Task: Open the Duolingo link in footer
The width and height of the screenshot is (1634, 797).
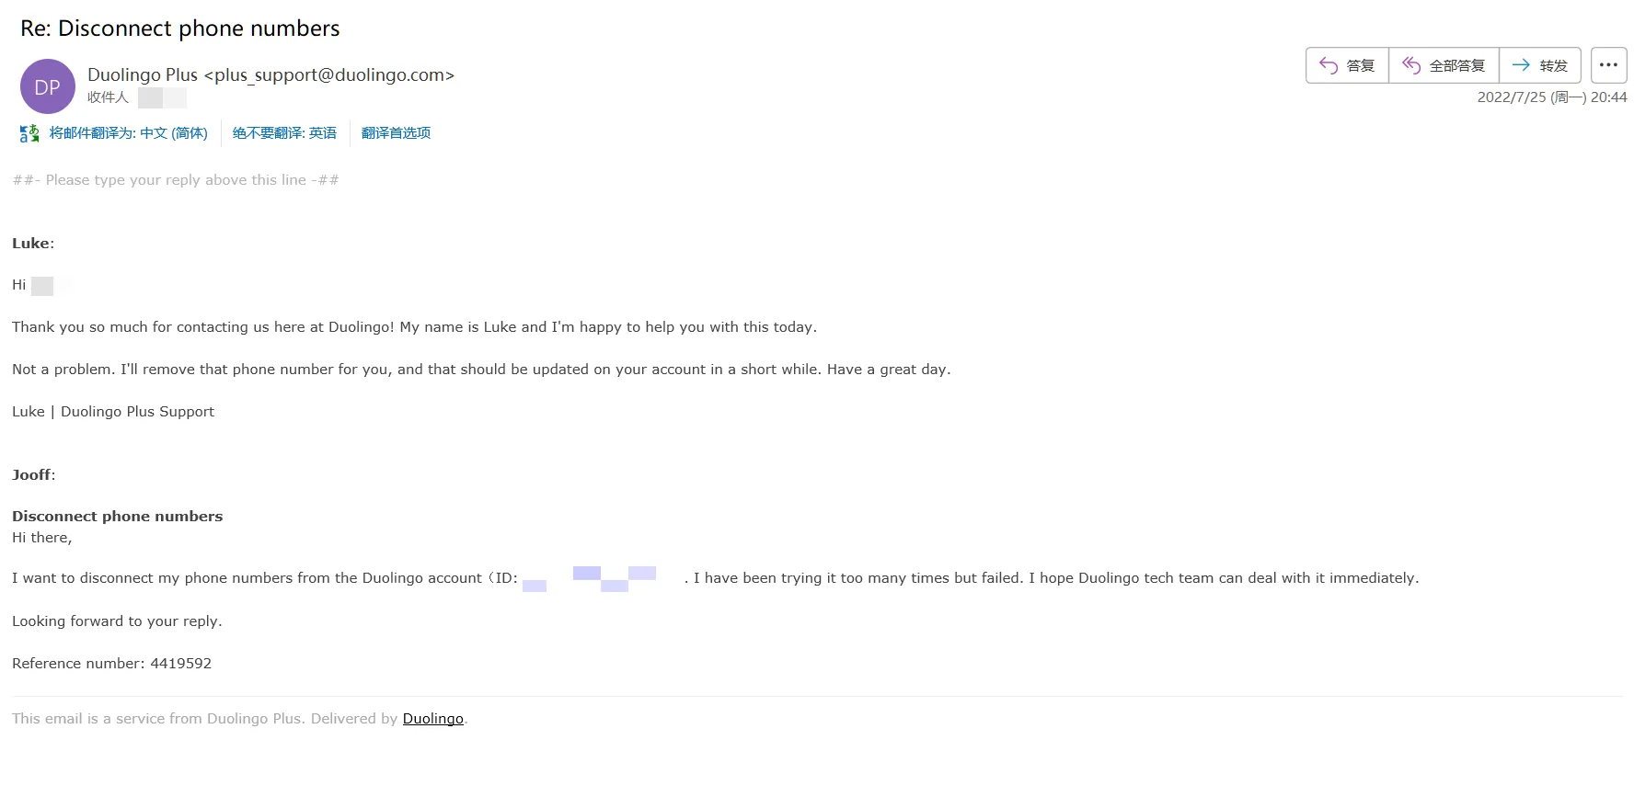Action: pos(432,719)
